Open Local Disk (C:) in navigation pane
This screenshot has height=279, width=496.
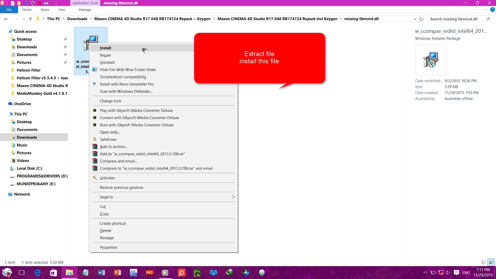coord(29,168)
